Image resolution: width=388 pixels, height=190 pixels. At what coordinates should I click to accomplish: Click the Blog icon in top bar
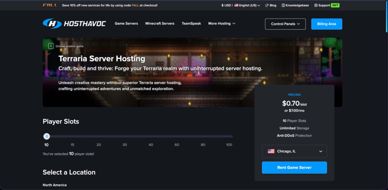click(267, 5)
